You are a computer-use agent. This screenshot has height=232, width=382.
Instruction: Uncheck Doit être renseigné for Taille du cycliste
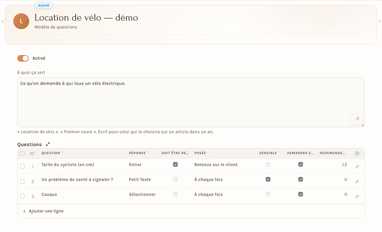pyautogui.click(x=175, y=164)
